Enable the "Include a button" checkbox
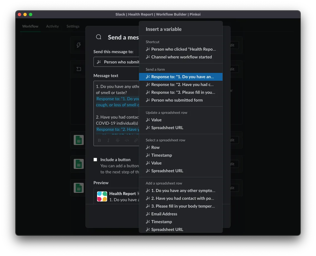This screenshot has width=316, height=256. pos(95,160)
